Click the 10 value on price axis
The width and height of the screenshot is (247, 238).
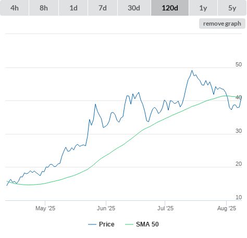pos(239,197)
